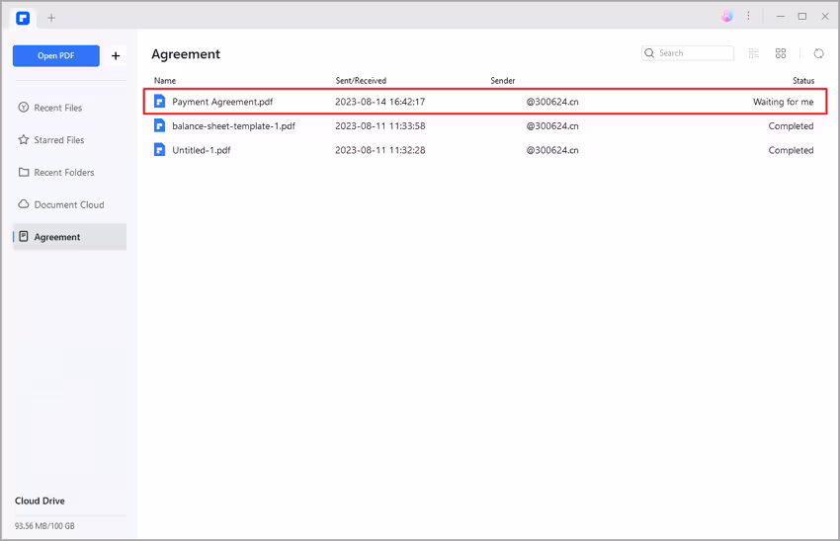Viewport: 840px width, 541px height.
Task: Click the plus icon beside Open PDF
Action: click(x=116, y=56)
